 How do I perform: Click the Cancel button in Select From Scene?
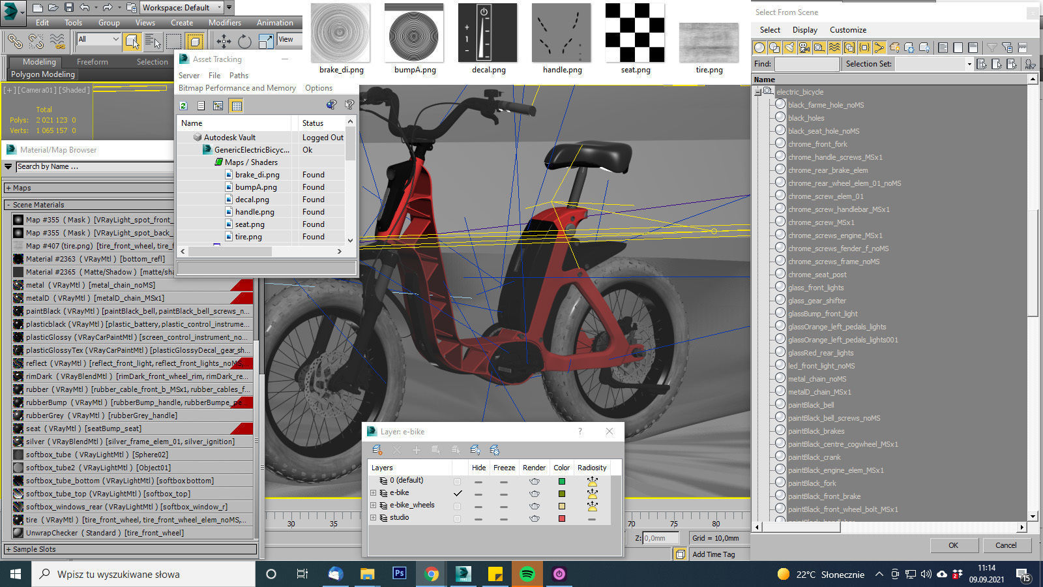click(x=1006, y=545)
